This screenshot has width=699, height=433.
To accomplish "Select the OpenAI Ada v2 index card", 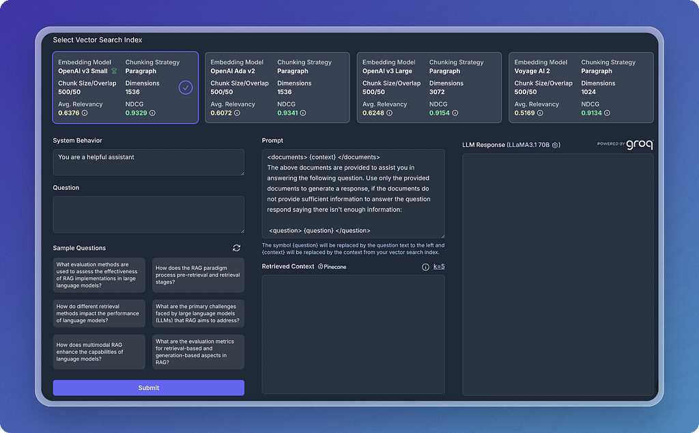I will point(277,87).
